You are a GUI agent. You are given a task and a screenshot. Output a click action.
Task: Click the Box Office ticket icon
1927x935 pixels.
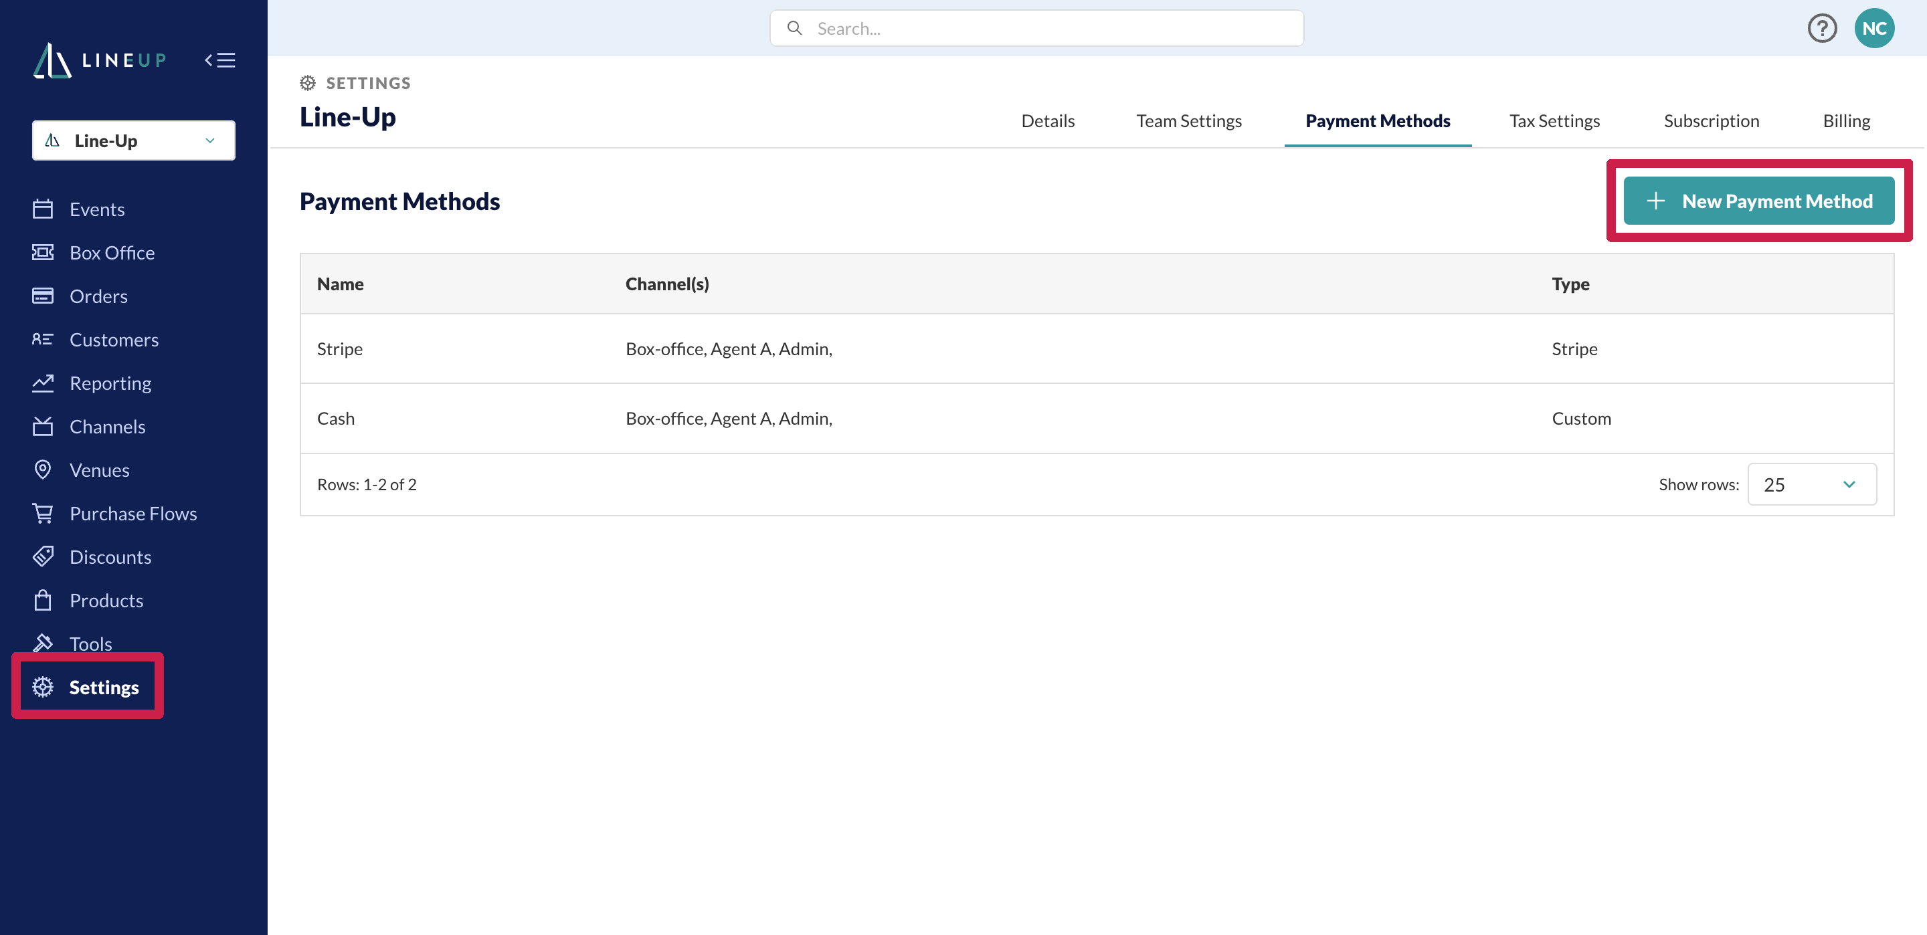coord(43,252)
